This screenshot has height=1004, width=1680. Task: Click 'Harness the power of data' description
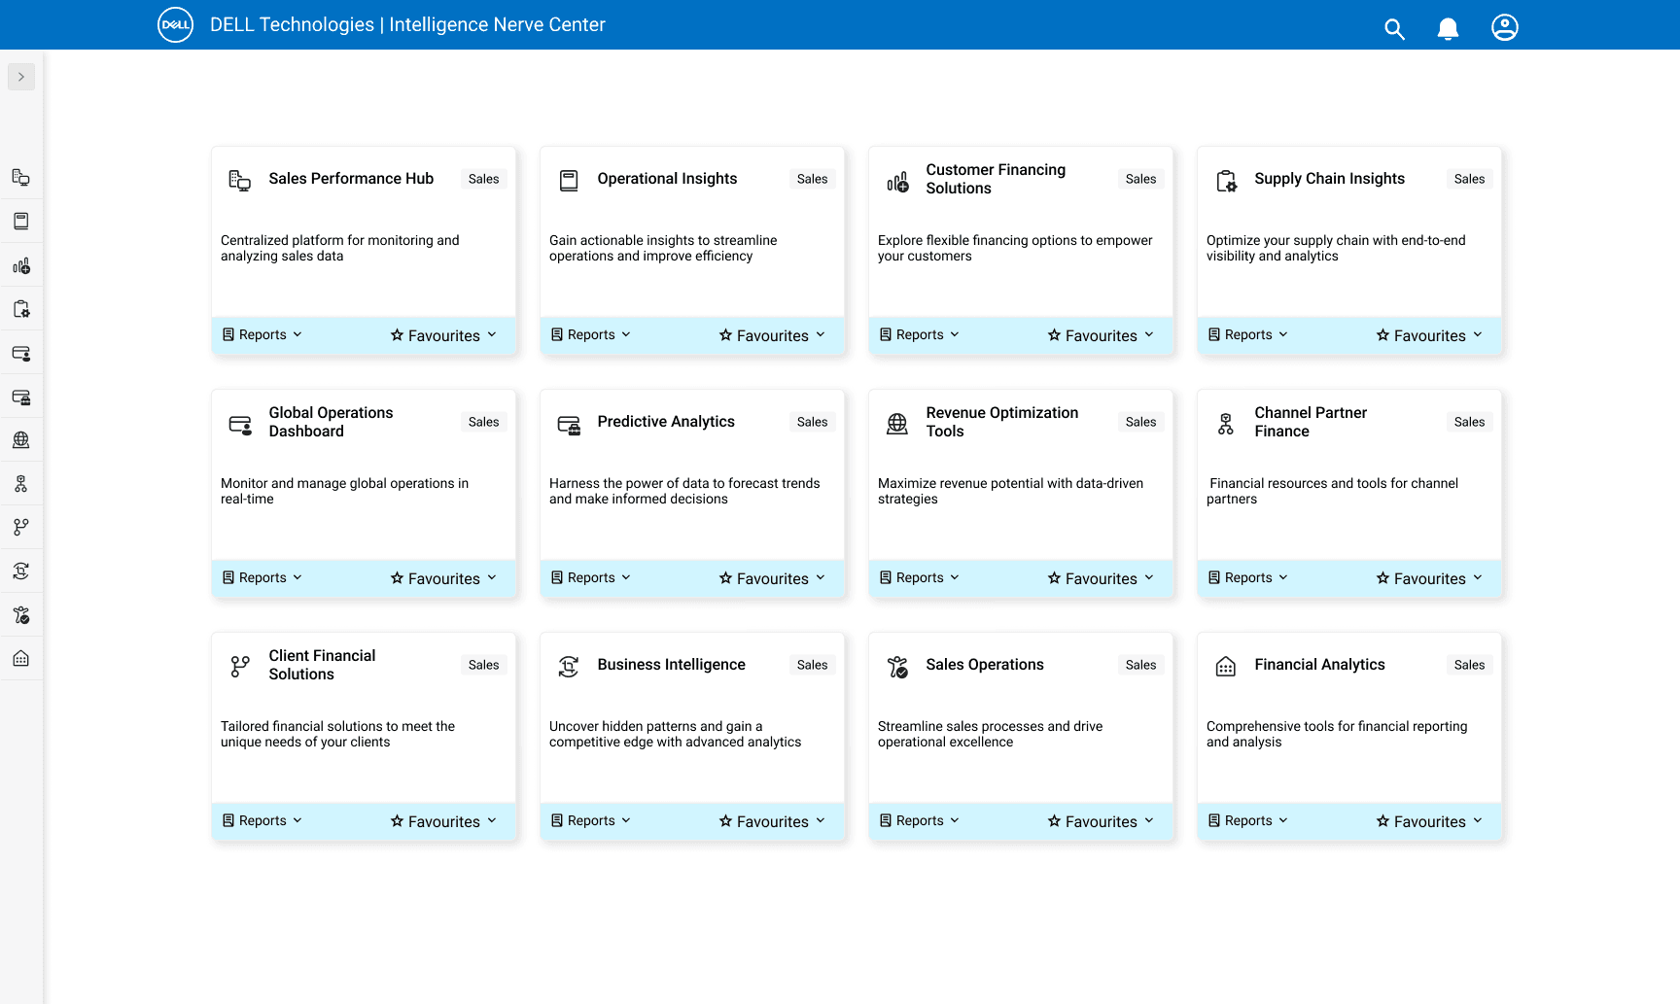[684, 491]
